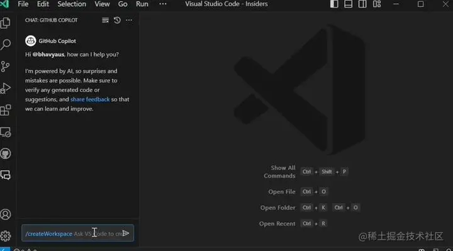Open the Explorer view in activity bar
Screen dimensions: 453x251
6,23
